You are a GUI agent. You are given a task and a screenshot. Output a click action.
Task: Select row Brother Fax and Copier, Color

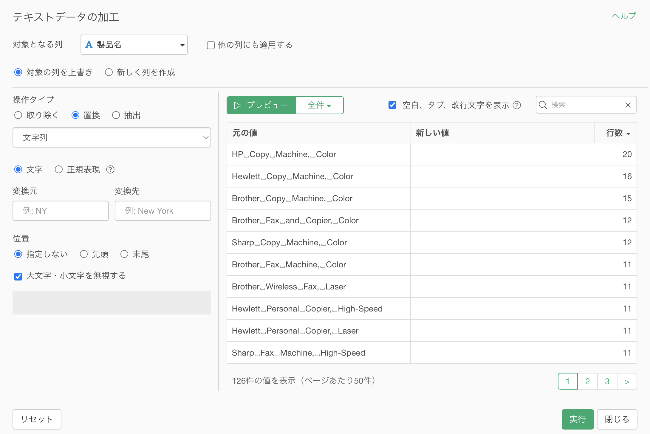(x=432, y=220)
